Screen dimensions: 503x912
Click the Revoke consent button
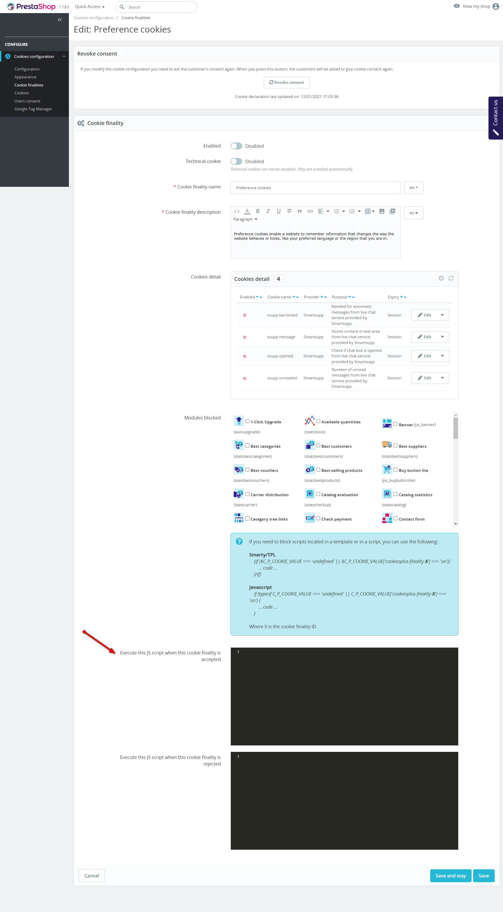click(286, 83)
